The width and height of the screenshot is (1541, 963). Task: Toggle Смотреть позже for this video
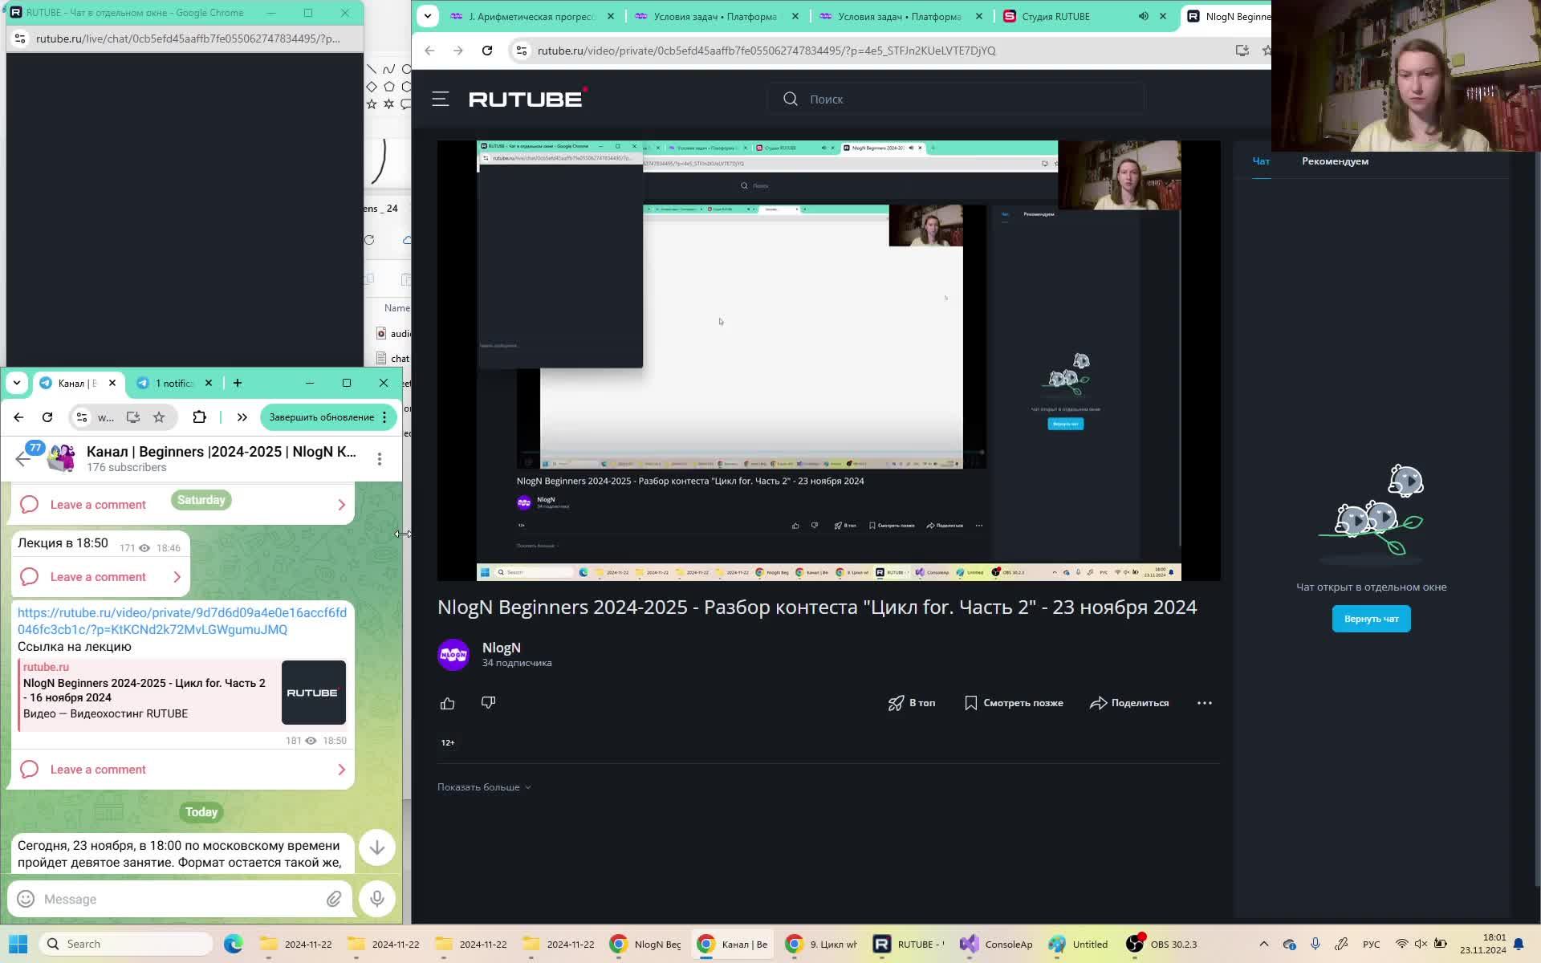[x=1014, y=703]
